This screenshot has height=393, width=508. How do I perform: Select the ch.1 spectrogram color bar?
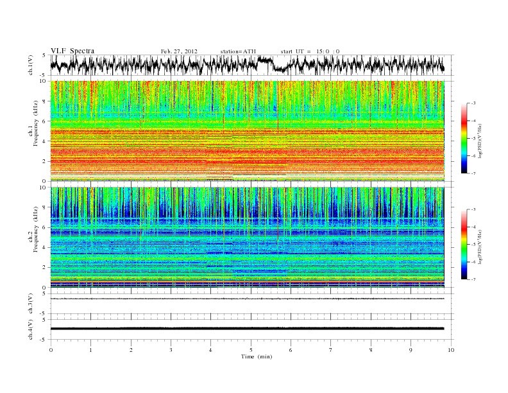point(464,138)
